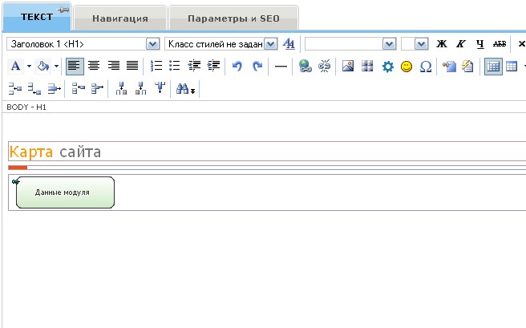The image size is (526, 328).
Task: Toggle italic formatting (К)
Action: (460, 44)
